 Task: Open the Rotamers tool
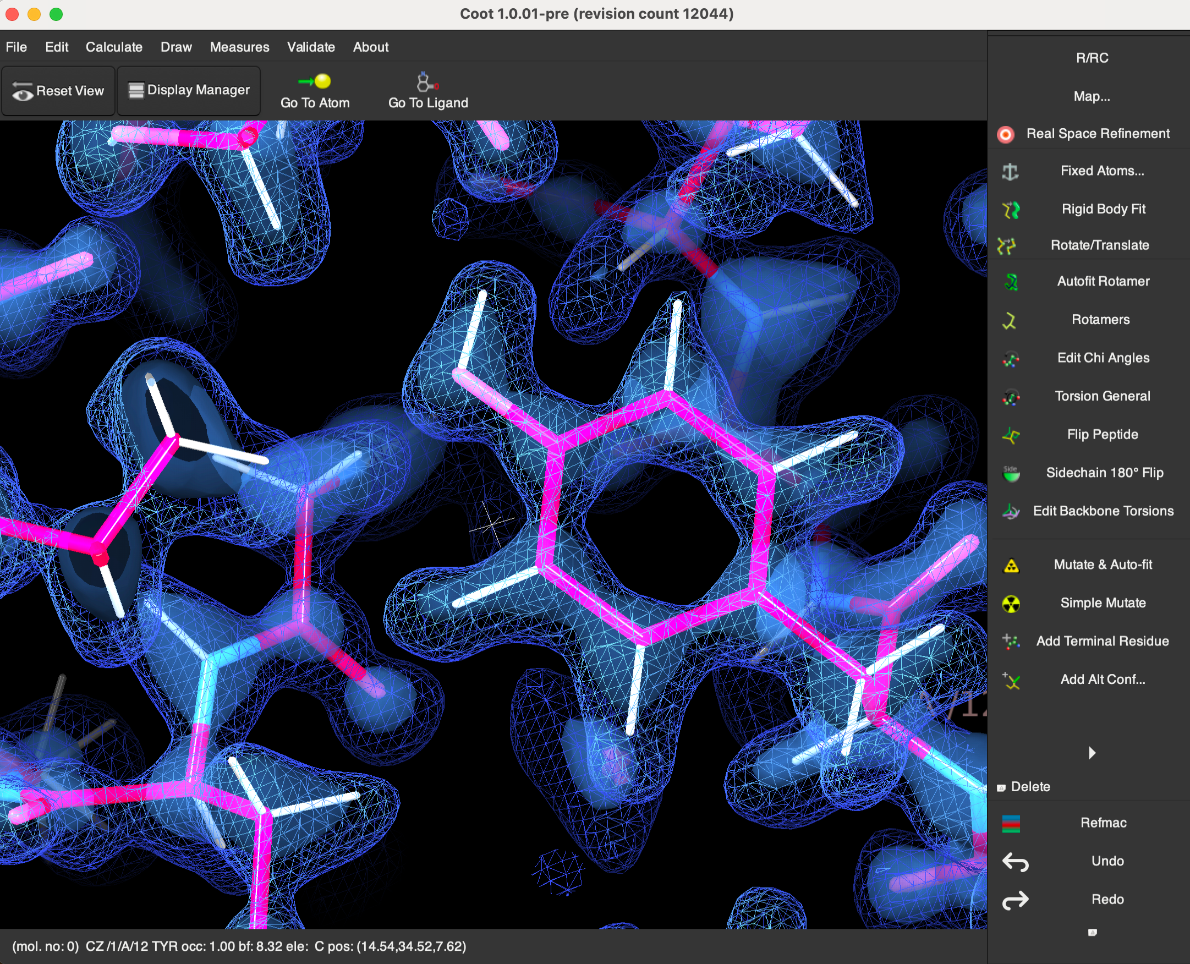coord(1099,319)
